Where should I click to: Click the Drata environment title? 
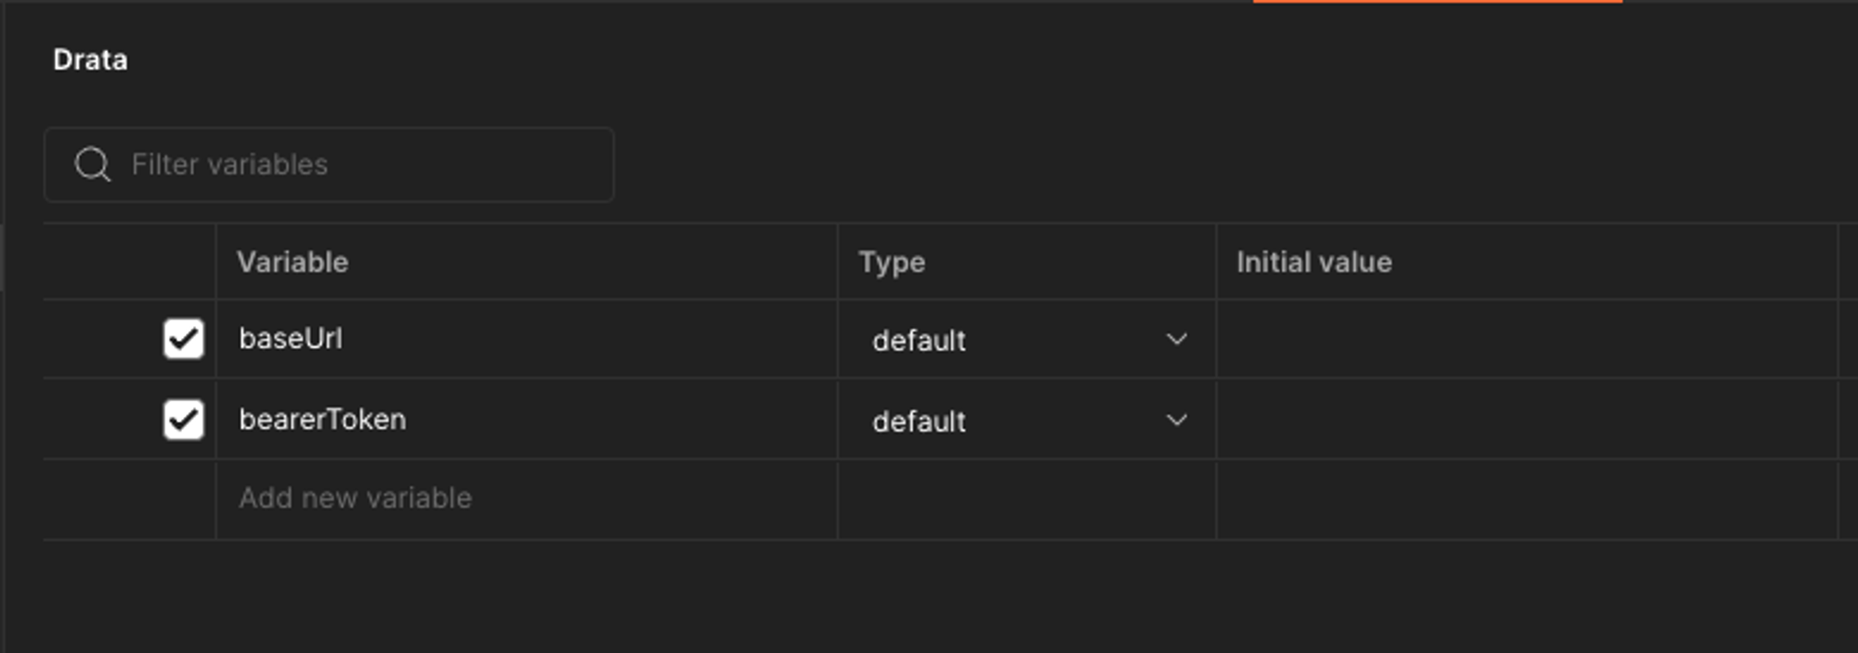(x=88, y=59)
